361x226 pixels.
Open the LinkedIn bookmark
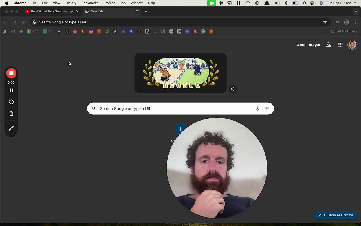point(123,32)
